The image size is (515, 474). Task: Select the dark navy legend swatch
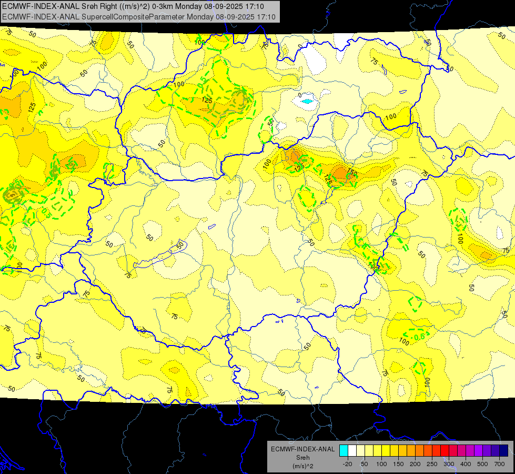click(x=504, y=450)
